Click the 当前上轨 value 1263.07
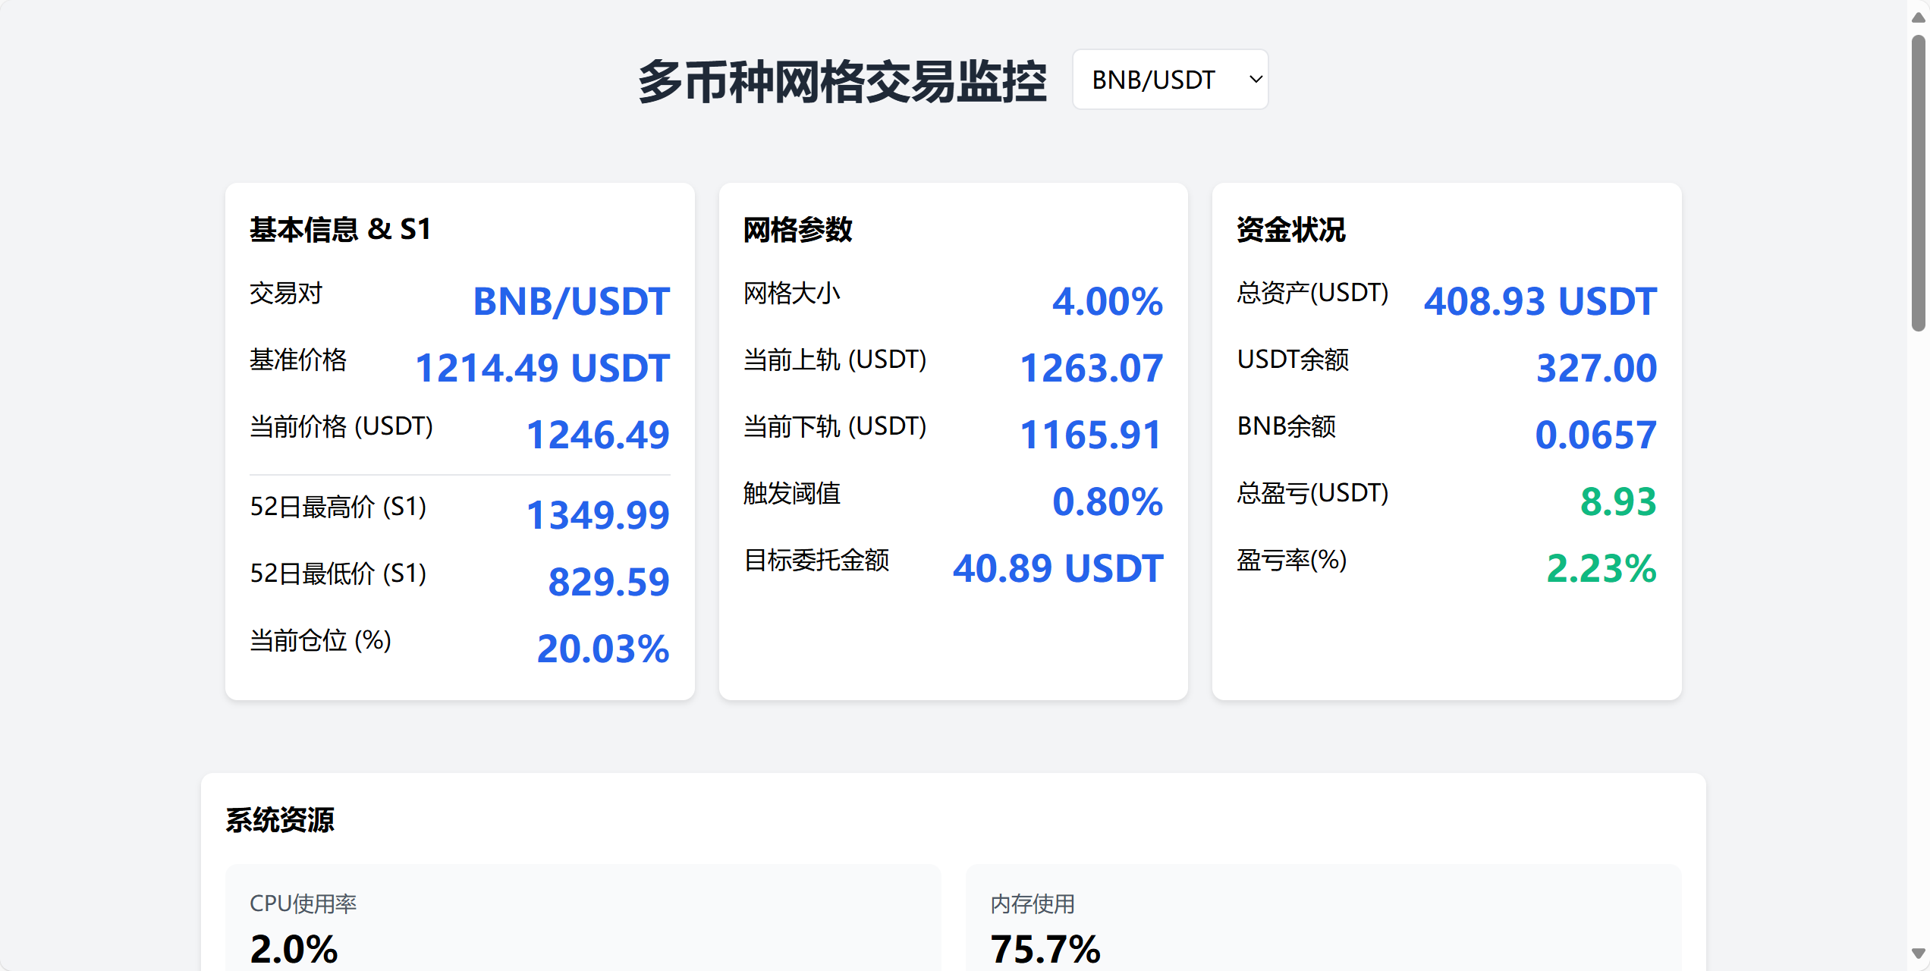1930x971 pixels. click(1091, 368)
